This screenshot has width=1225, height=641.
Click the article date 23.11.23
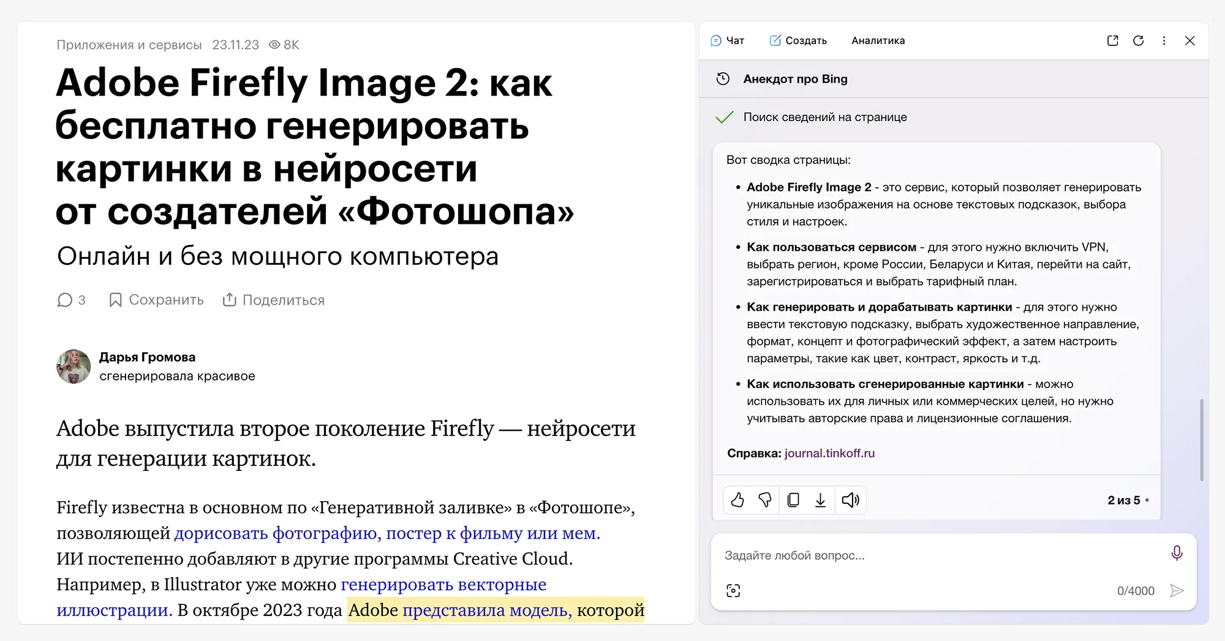point(236,45)
